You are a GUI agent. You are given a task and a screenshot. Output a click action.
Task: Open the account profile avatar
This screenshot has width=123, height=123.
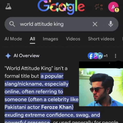(114, 7)
